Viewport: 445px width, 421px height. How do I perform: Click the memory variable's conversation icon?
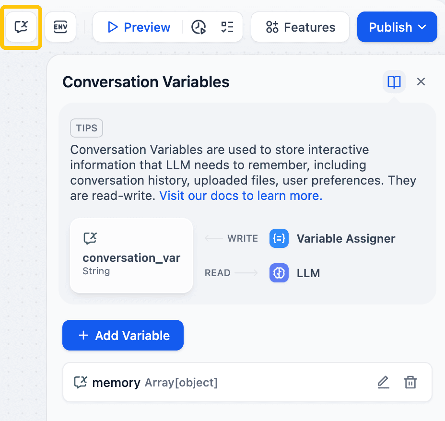[x=81, y=383]
